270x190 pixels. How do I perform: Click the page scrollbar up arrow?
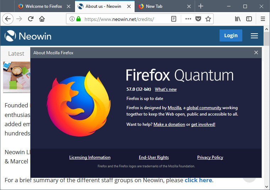[266, 29]
